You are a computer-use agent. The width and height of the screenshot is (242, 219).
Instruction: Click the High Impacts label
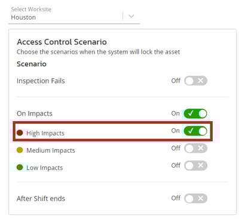[x=45, y=133]
